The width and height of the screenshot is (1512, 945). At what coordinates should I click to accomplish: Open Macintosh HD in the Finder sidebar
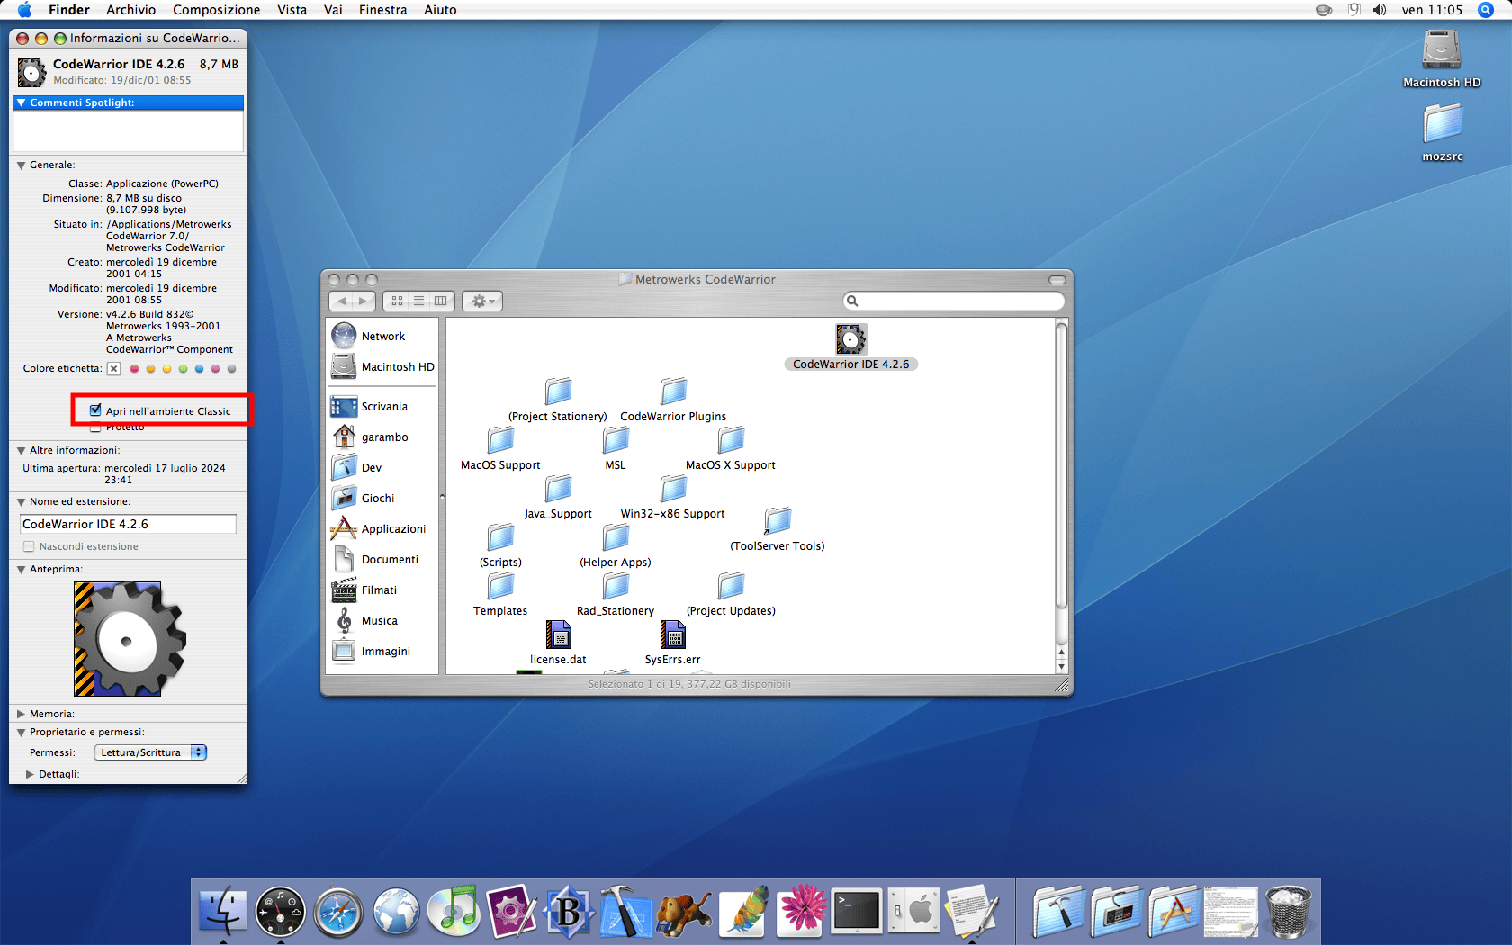click(x=382, y=366)
